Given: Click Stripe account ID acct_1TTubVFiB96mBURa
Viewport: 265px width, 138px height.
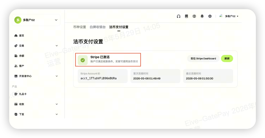Looking at the screenshot, I should tap(98, 78).
